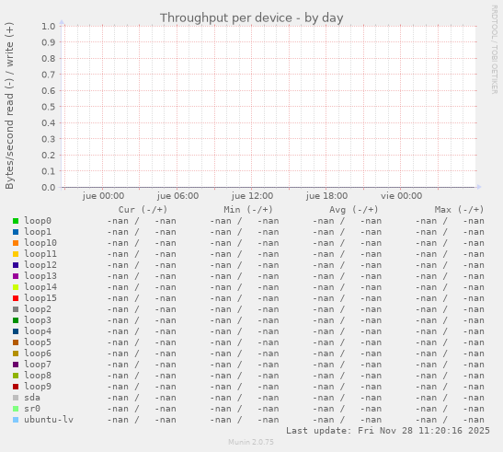The width and height of the screenshot is (503, 452).
Task: Click the dark blue loop12 legend swatch
Action: (16, 265)
